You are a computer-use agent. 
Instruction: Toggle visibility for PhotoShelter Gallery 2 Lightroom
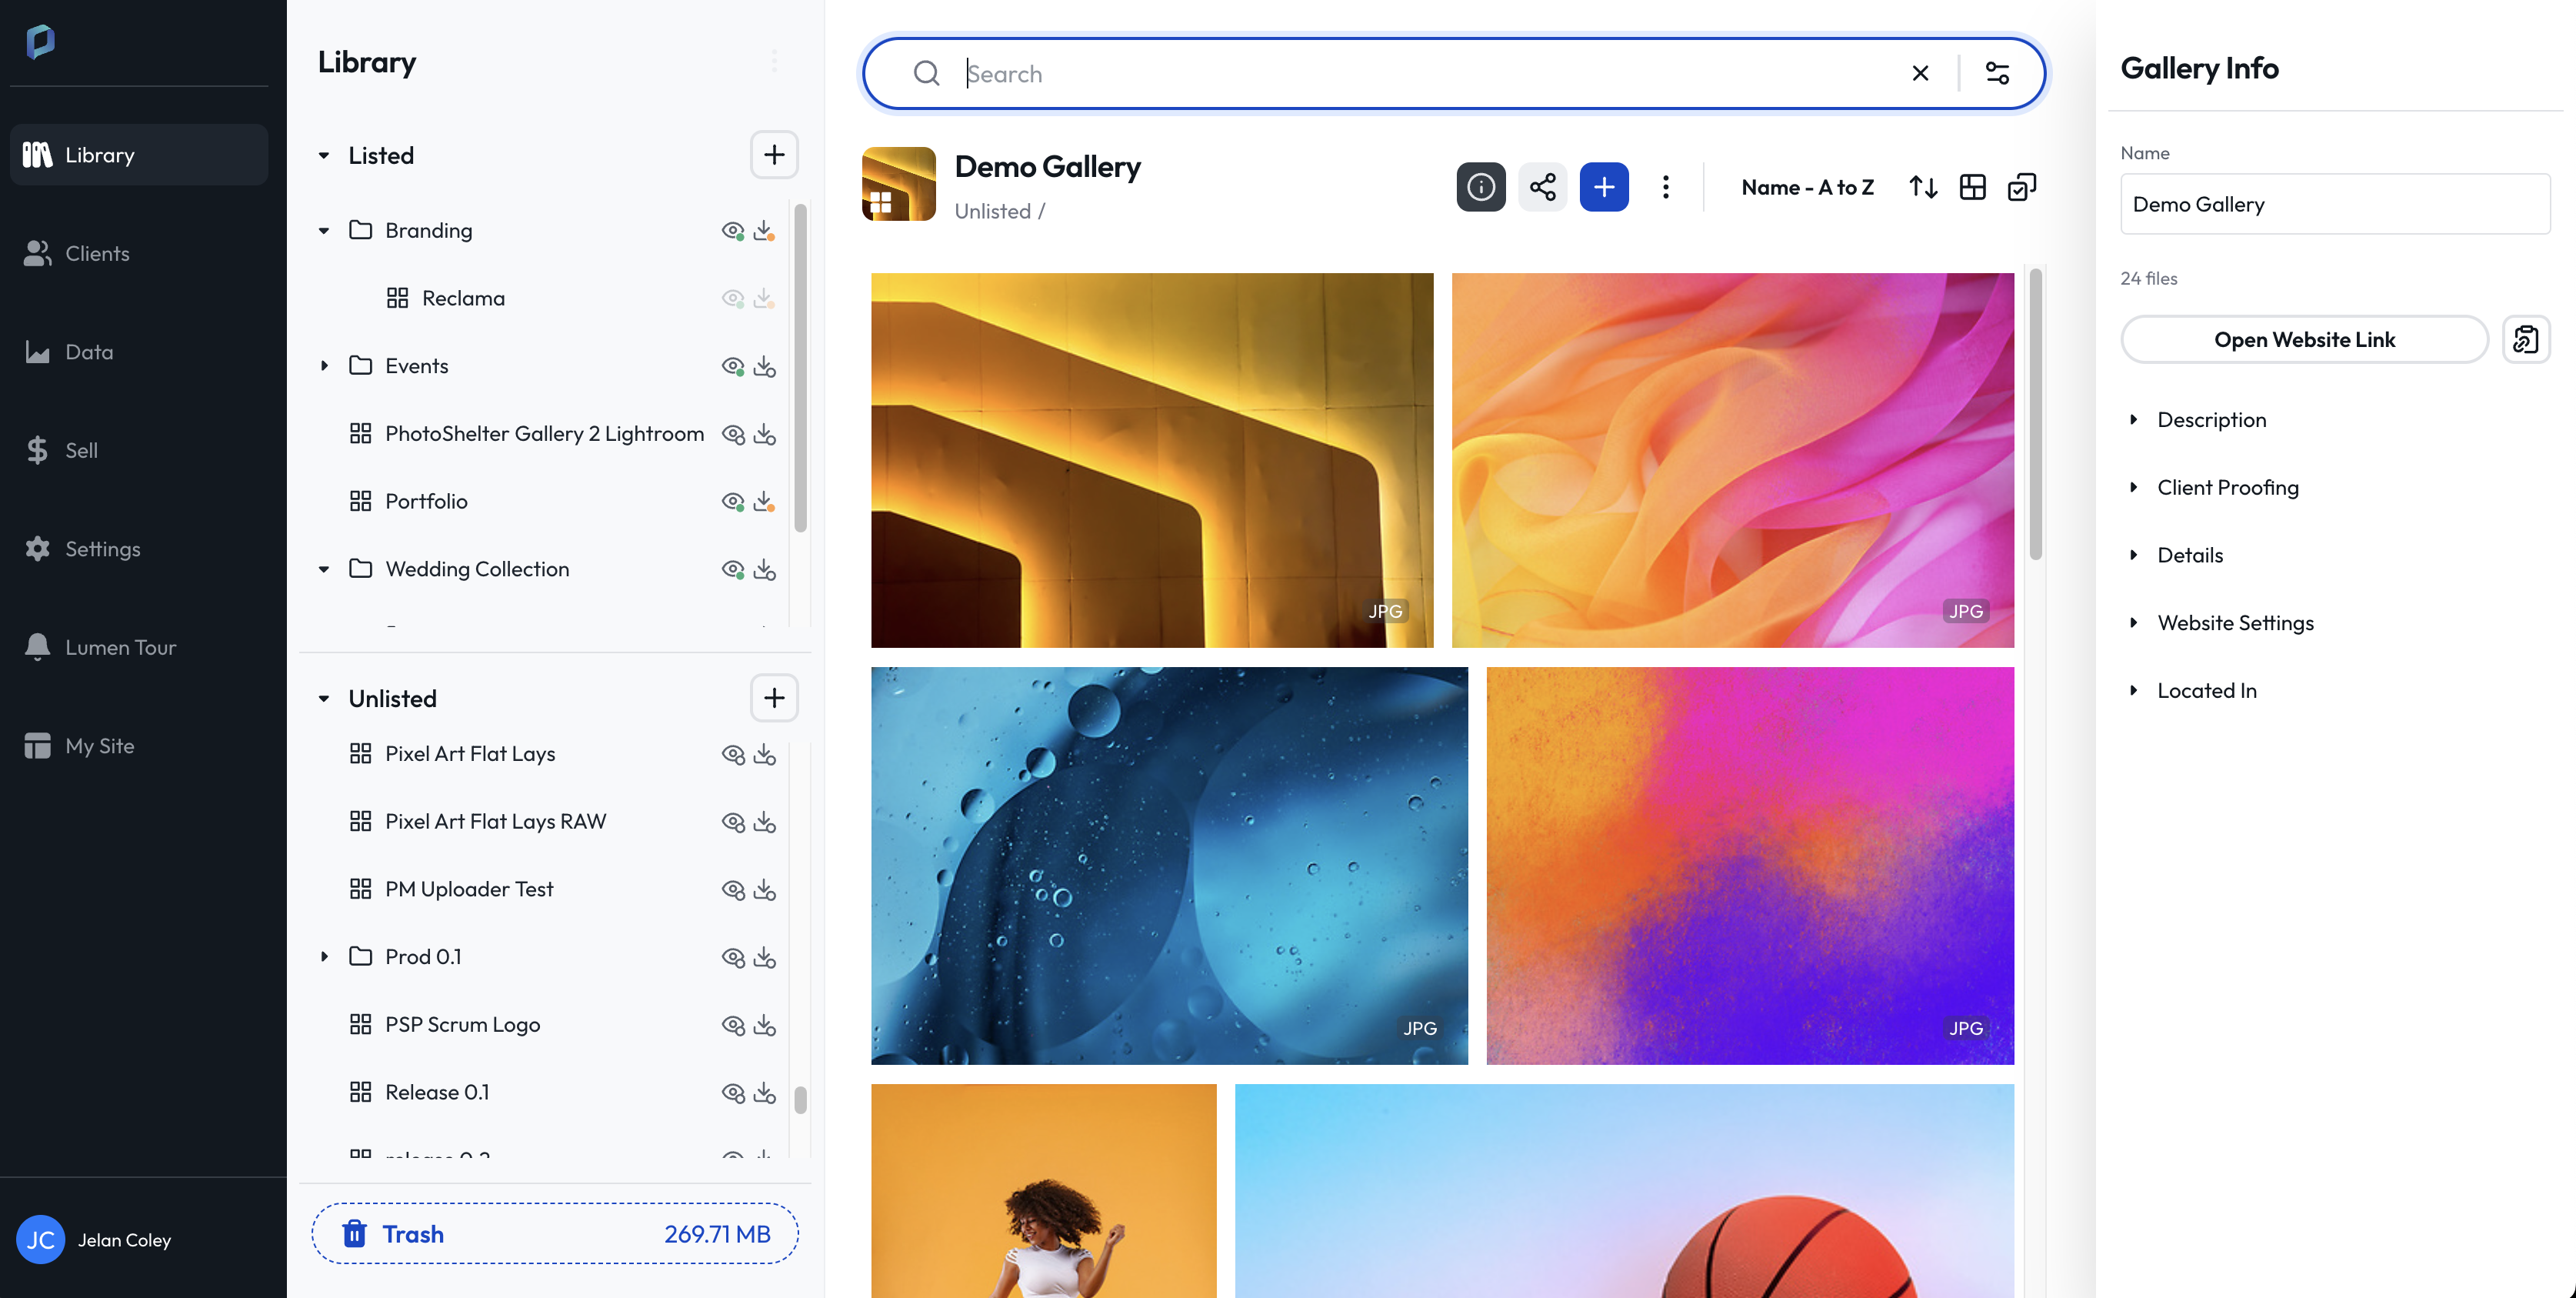tap(733, 434)
